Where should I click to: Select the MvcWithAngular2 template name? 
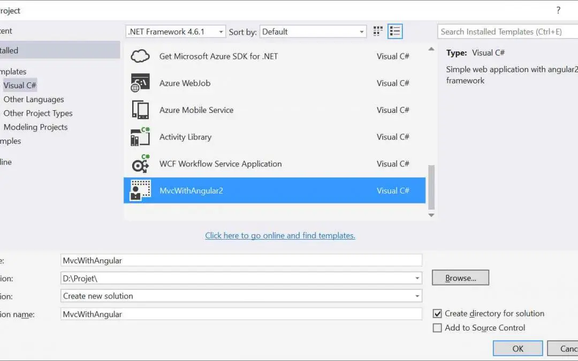pos(191,191)
